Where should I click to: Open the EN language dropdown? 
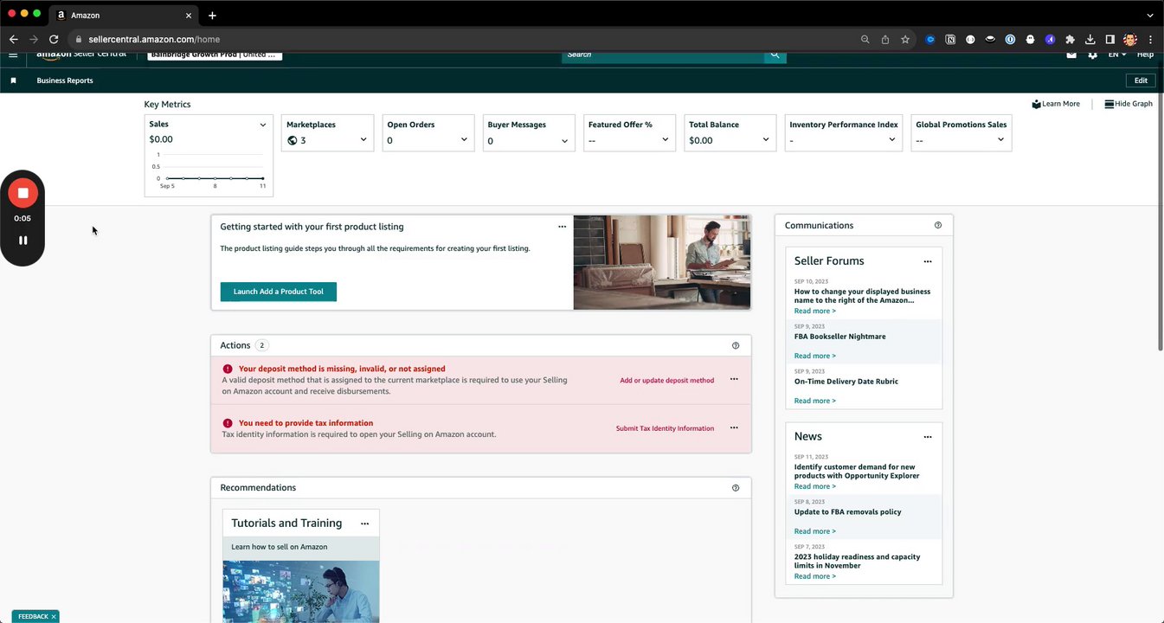point(1117,55)
